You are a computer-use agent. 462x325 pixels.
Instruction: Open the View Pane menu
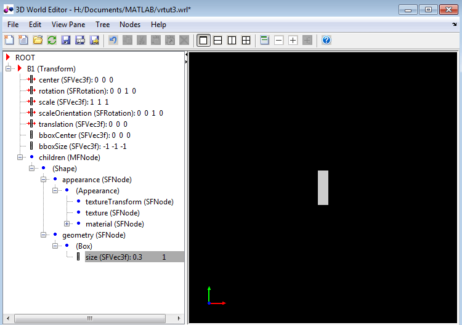pos(68,25)
